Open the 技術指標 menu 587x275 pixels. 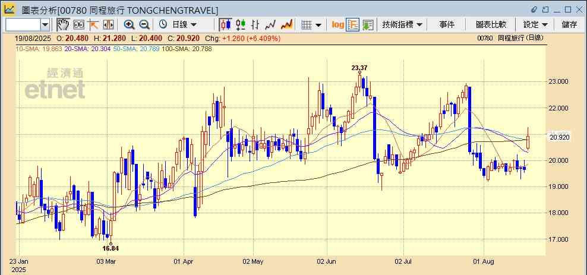point(402,25)
